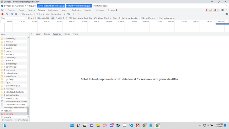Open the No throttling dropdown
Screen dimensions: 229x129
(x=58, y=14)
